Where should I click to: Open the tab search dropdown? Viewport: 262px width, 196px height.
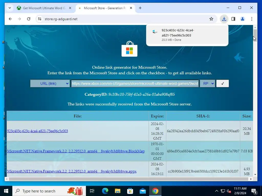[10, 8]
